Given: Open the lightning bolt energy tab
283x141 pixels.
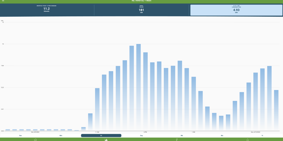Looking at the screenshot, I should click(x=177, y=140).
